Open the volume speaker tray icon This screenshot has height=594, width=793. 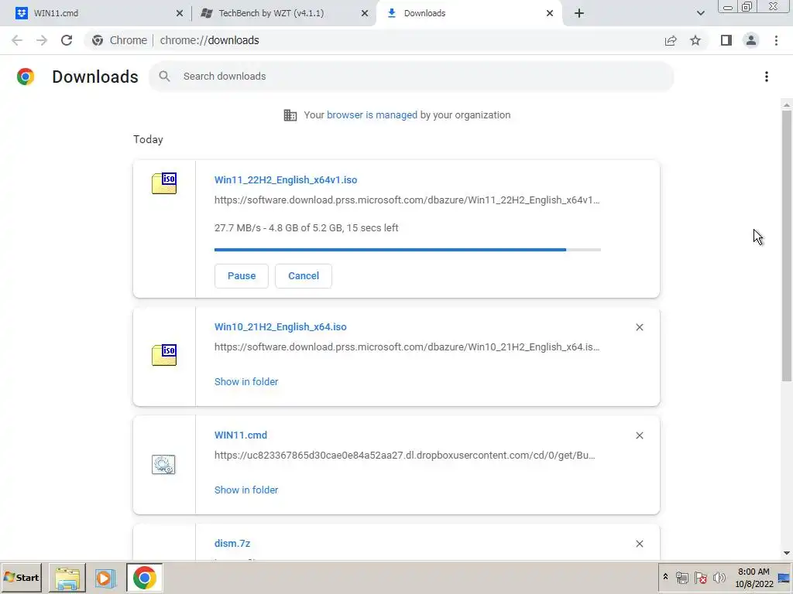pos(719,577)
